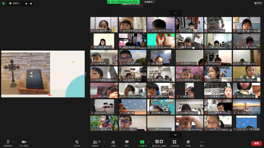Click the divider handle beside shared screen
The width and height of the screenshot is (264, 148).
[x=86, y=74]
